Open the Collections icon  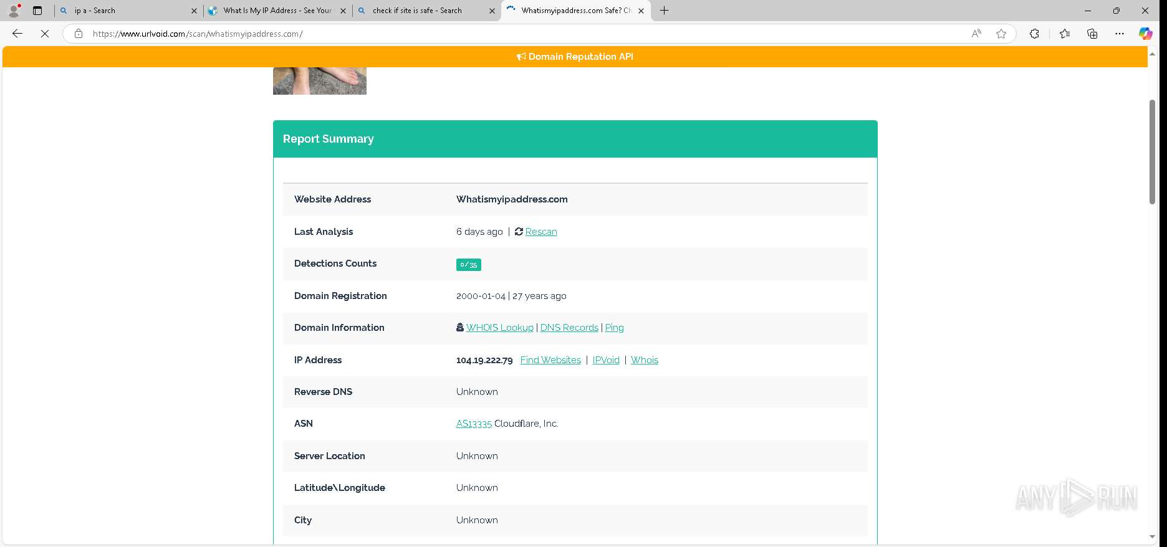click(1092, 34)
